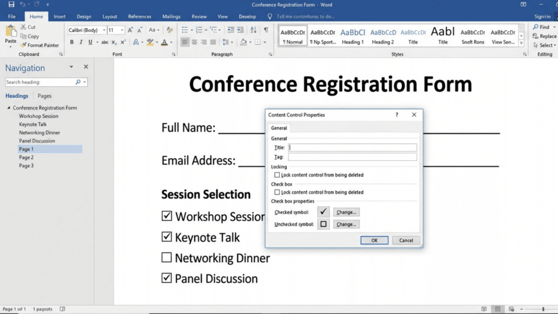Open the Sort text tool
Viewport: 558px width, 314px height.
click(254, 30)
